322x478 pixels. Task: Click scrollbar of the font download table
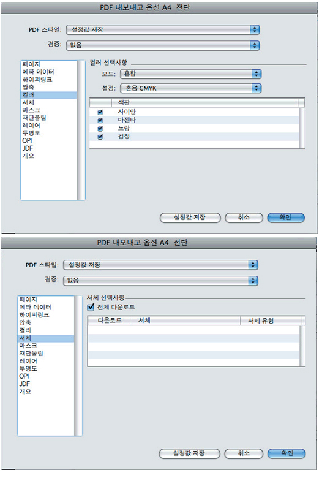click(302, 346)
